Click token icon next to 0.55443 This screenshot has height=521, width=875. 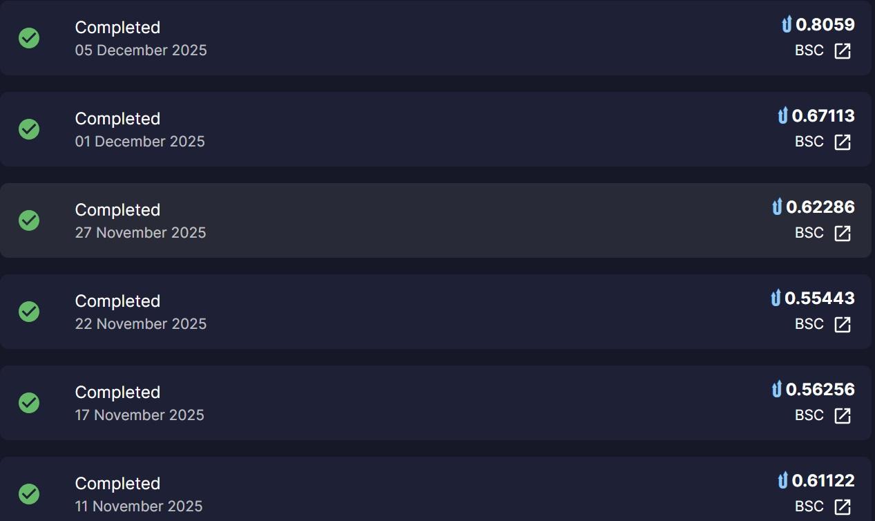(x=776, y=299)
